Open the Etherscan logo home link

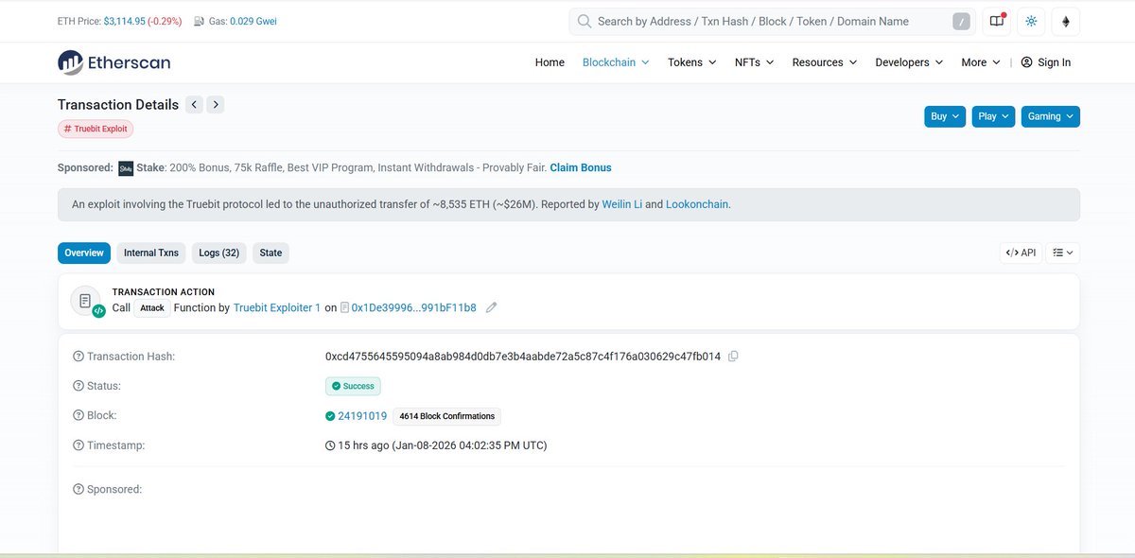point(113,62)
